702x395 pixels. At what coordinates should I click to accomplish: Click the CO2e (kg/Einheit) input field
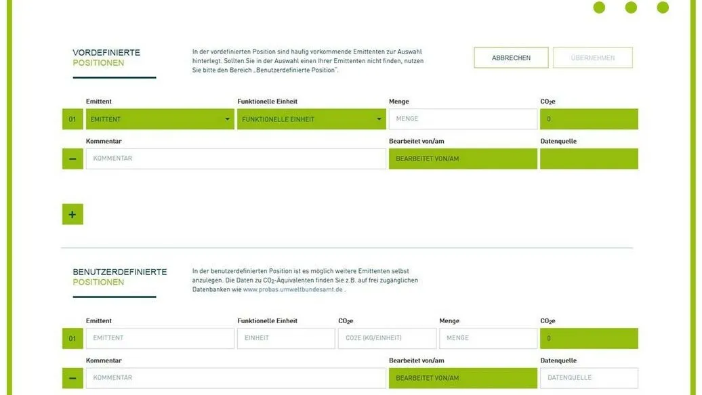(387, 338)
